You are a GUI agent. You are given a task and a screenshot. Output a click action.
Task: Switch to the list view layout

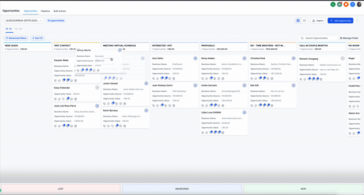click(x=304, y=20)
